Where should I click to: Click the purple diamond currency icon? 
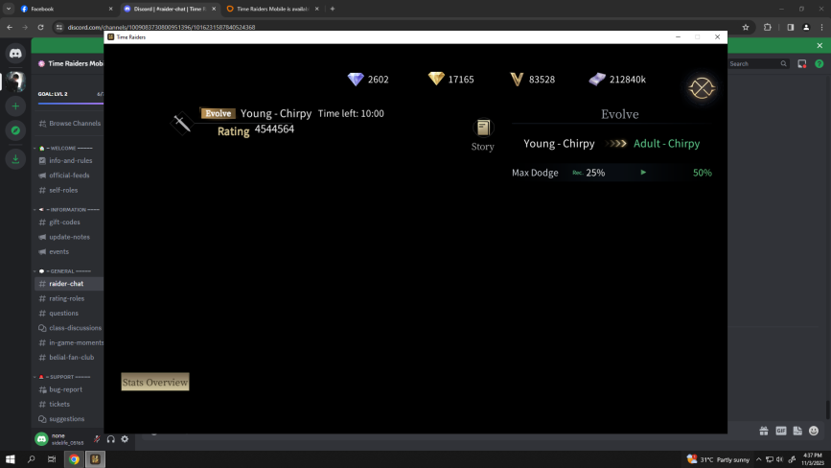356,79
